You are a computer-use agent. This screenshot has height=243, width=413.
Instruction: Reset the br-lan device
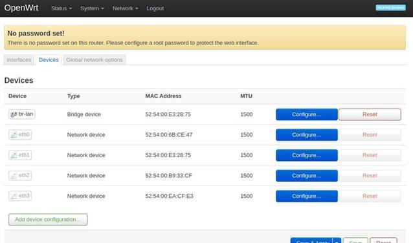click(370, 114)
